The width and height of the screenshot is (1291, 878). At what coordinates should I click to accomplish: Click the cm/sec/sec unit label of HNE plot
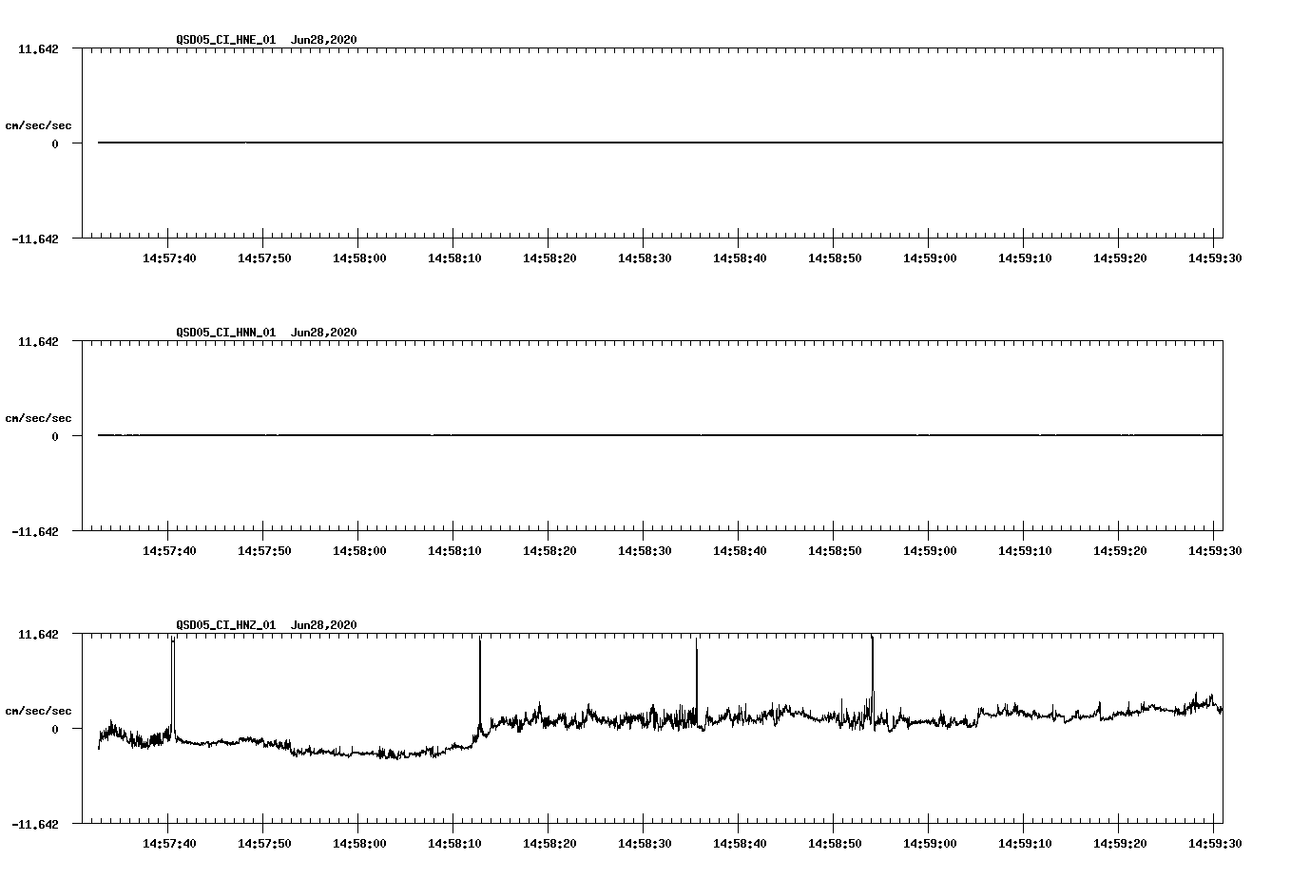tap(38, 125)
